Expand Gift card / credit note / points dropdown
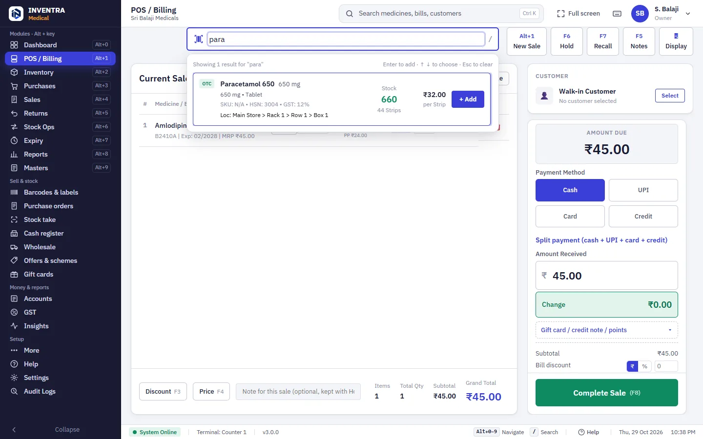Screen dimensions: 703x439 point(607,330)
